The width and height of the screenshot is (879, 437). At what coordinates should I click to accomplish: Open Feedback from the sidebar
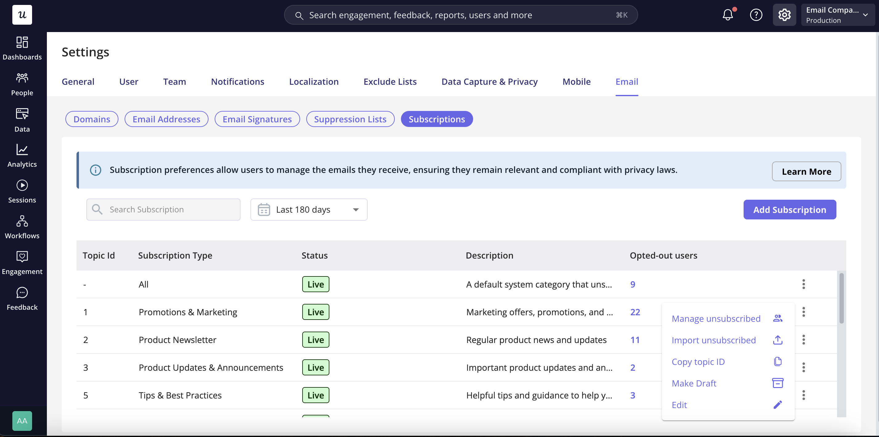pyautogui.click(x=22, y=299)
